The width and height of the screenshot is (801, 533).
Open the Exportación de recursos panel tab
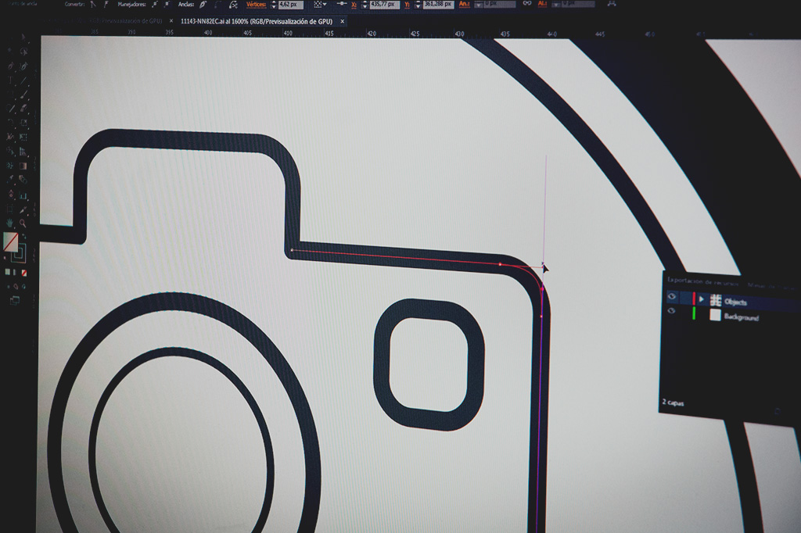702,282
